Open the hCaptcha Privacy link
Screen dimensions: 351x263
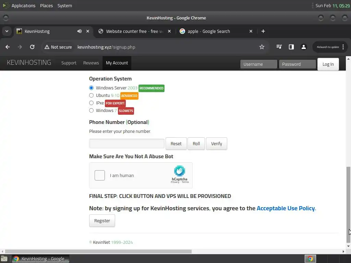tap(175, 182)
